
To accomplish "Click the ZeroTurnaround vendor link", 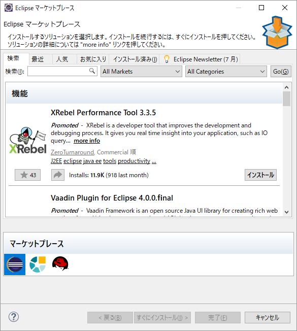I will 72,152.
